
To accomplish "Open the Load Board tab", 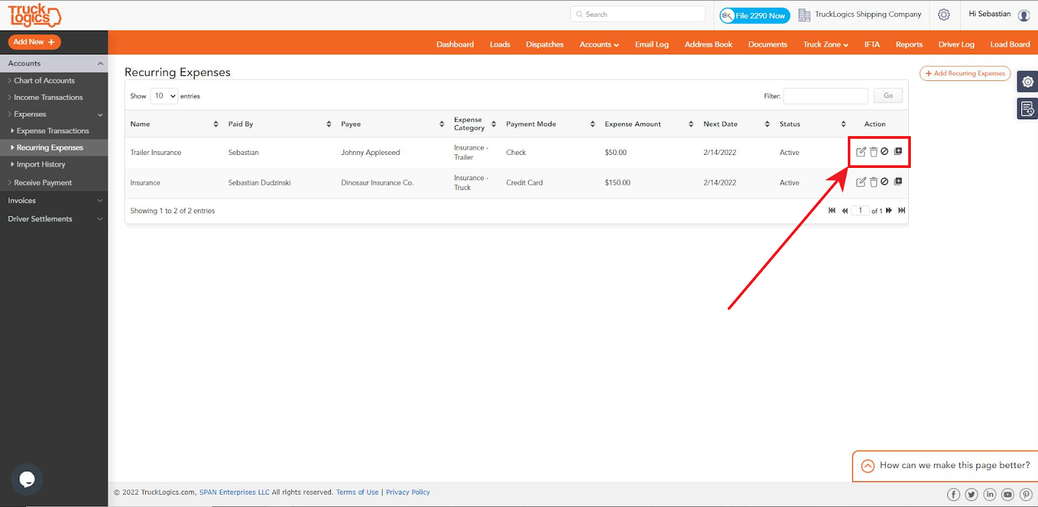I will click(1010, 45).
